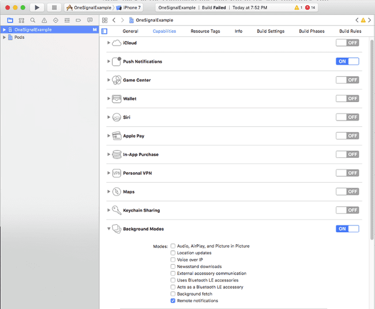Viewport: 375px width, 309px height.
Task: Open the Test navigator diamond icon
Action: click(55, 20)
